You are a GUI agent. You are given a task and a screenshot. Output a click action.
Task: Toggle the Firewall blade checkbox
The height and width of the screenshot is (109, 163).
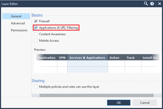tap(36, 21)
